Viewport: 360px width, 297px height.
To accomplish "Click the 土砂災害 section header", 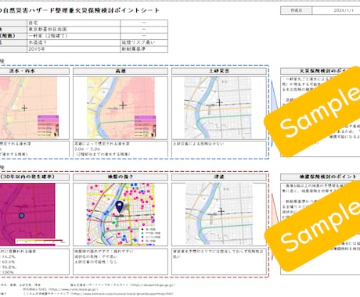I will click(219, 71).
